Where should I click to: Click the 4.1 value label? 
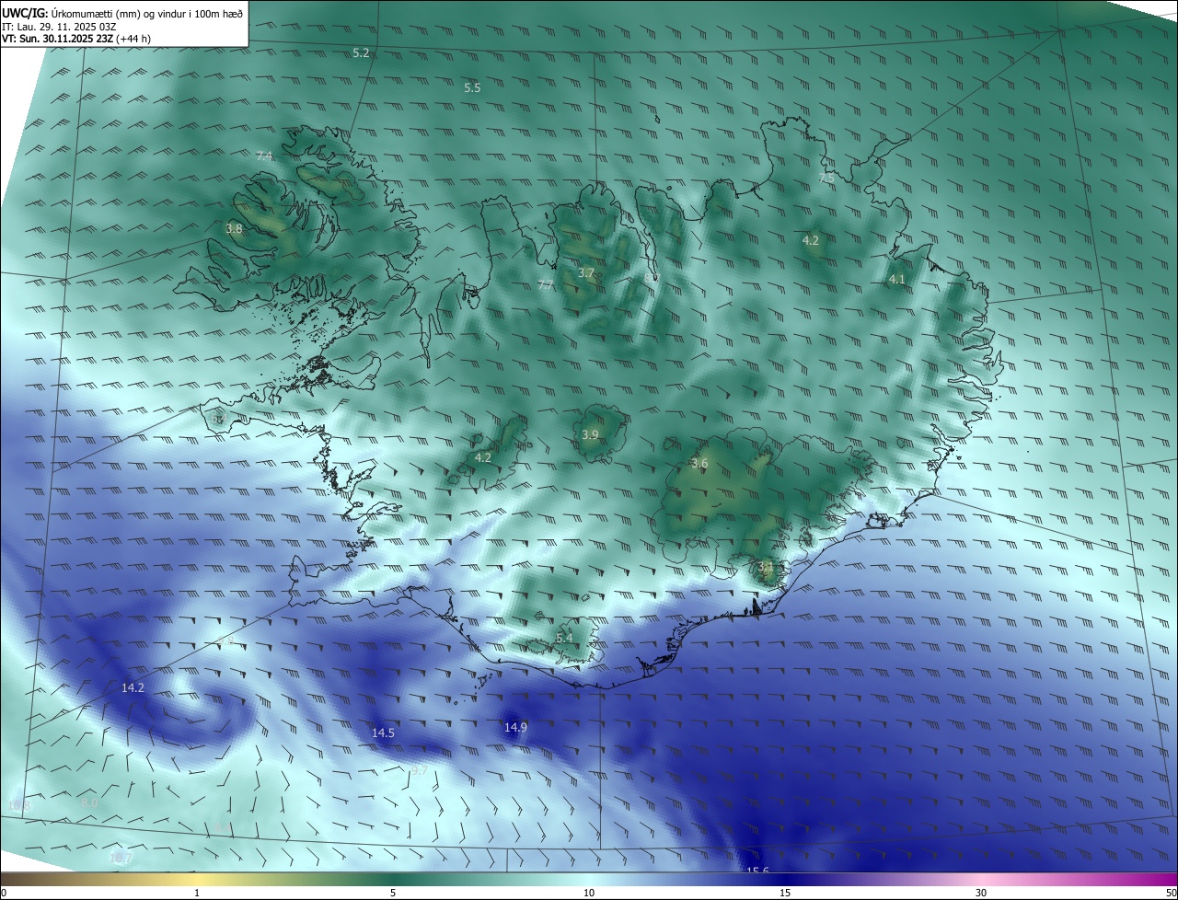click(896, 280)
